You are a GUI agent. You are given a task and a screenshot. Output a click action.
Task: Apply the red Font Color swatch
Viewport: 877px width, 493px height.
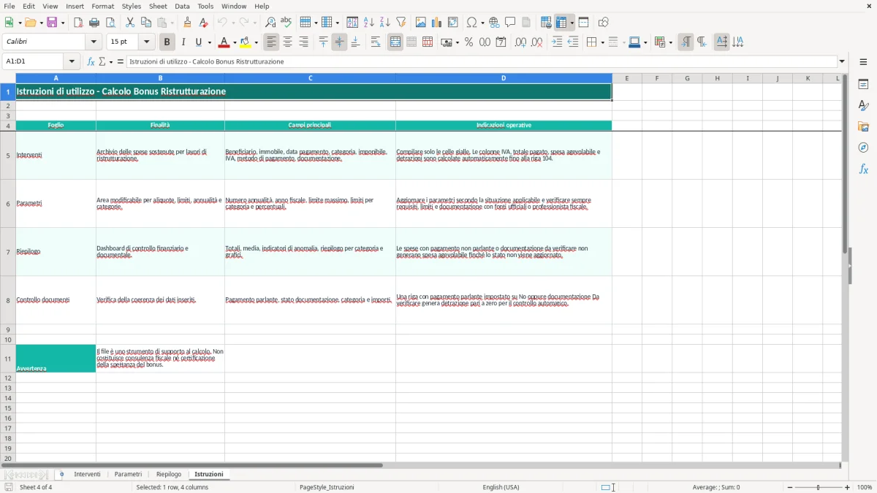[x=224, y=42]
